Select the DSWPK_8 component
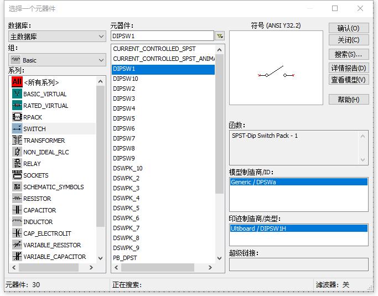Screen dimensions: 378x296 (163, 238)
